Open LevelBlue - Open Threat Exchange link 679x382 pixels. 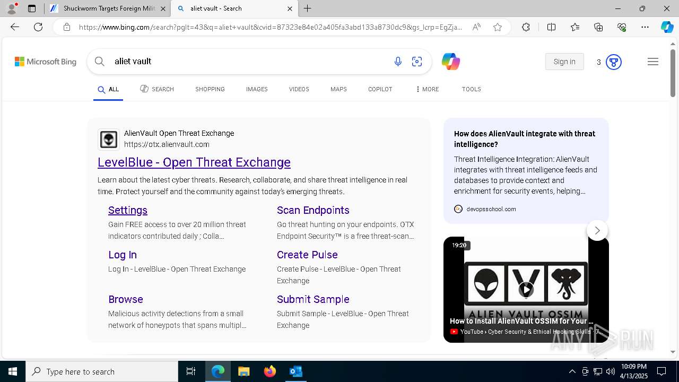194,162
